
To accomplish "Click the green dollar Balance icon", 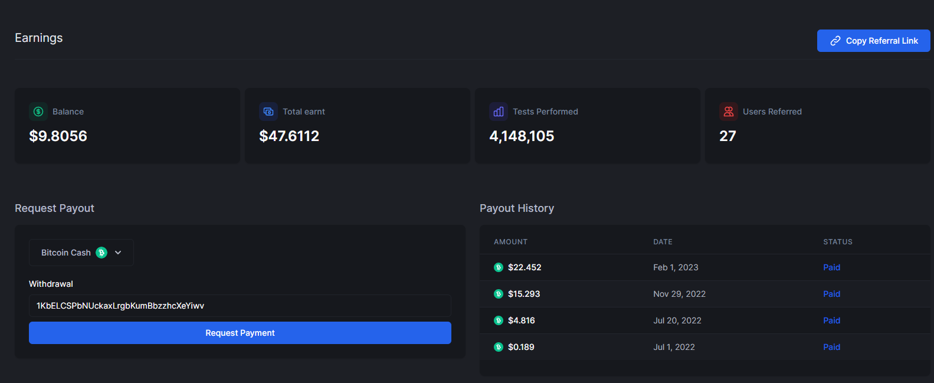I will point(38,112).
